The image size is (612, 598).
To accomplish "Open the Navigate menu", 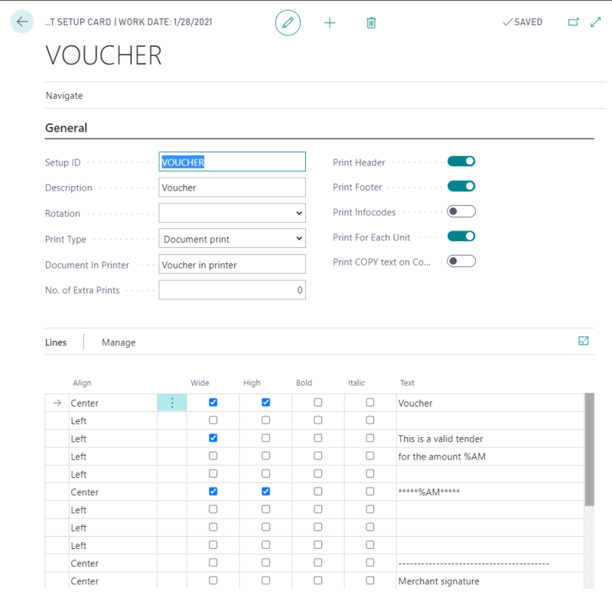I will coord(64,96).
